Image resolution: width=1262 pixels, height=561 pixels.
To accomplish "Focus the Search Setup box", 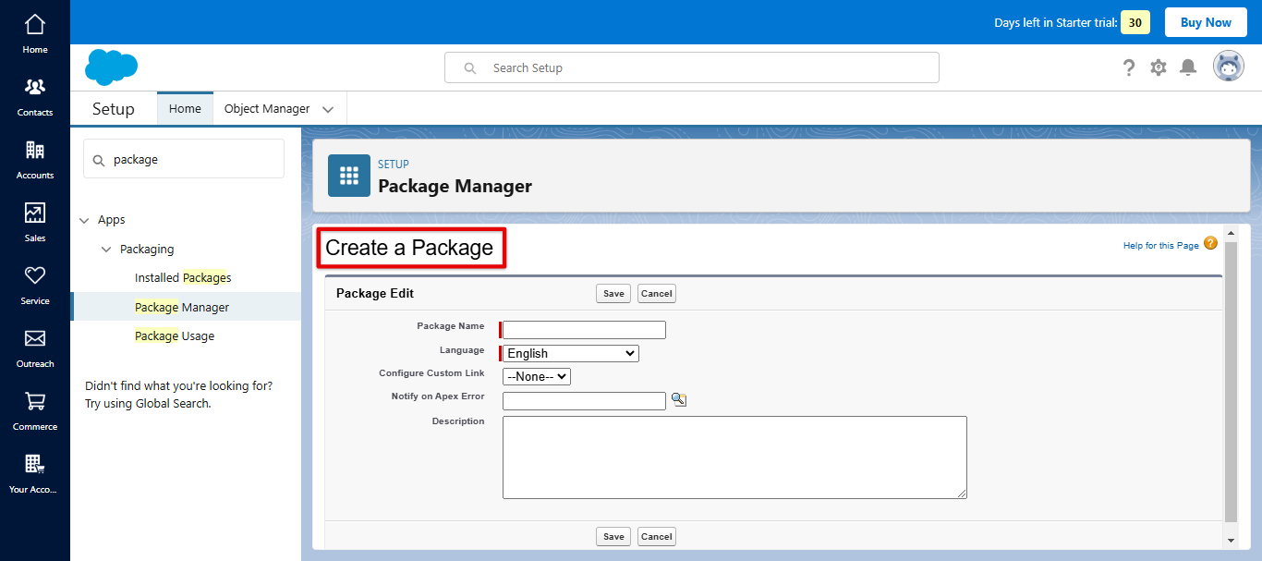I will click(692, 67).
